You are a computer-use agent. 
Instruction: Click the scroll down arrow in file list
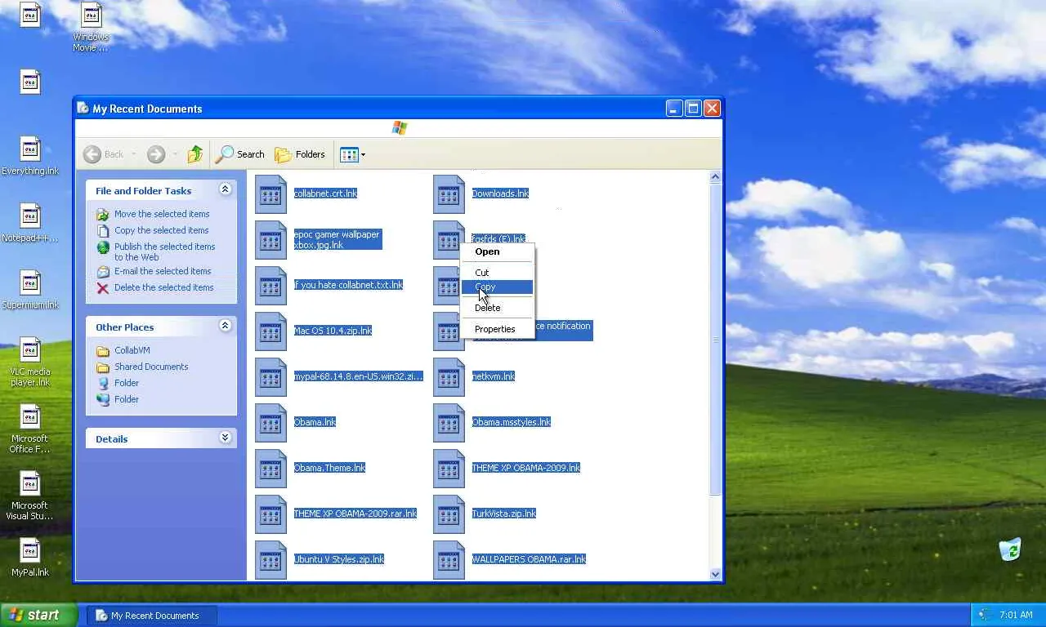pyautogui.click(x=715, y=574)
